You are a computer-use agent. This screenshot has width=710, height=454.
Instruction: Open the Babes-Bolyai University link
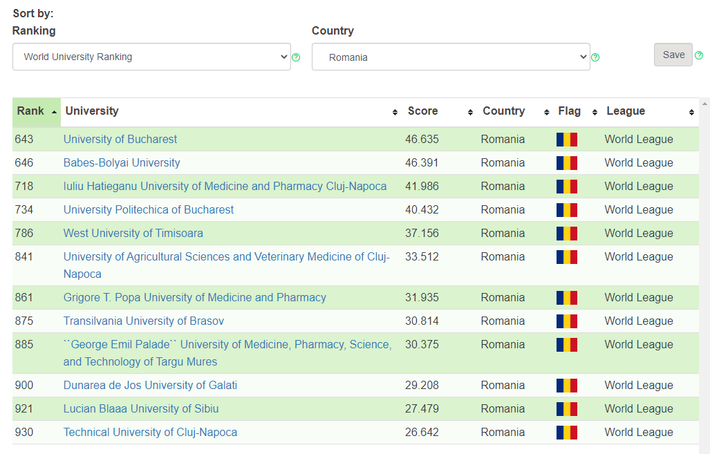122,162
